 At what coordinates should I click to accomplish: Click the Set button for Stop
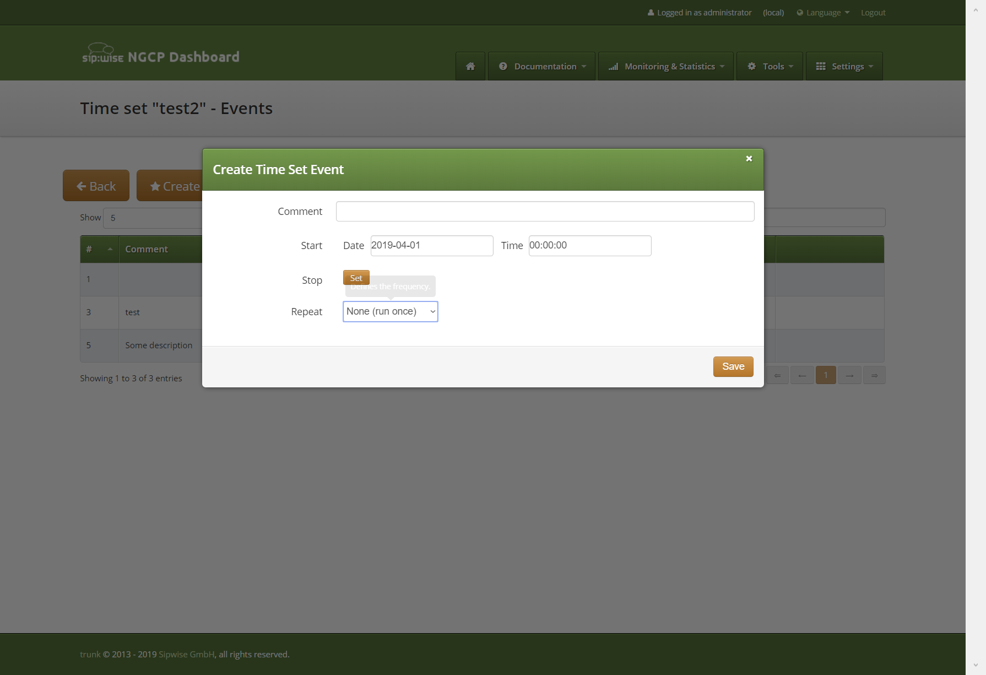pos(356,278)
